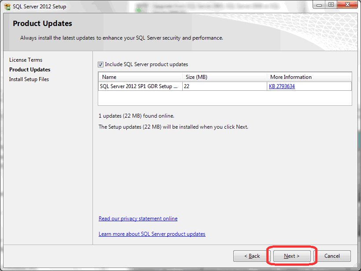Select Install Setup Files step in sidebar

tap(29, 79)
